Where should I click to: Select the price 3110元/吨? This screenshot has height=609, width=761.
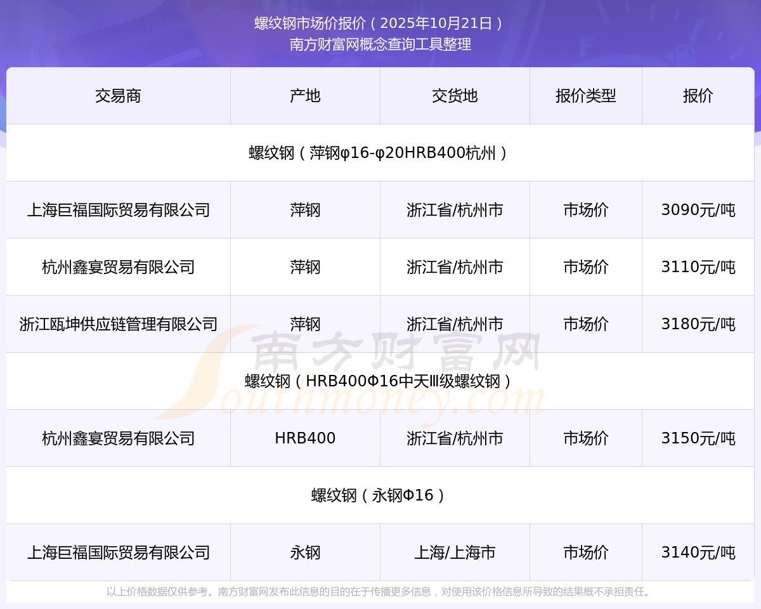(698, 267)
